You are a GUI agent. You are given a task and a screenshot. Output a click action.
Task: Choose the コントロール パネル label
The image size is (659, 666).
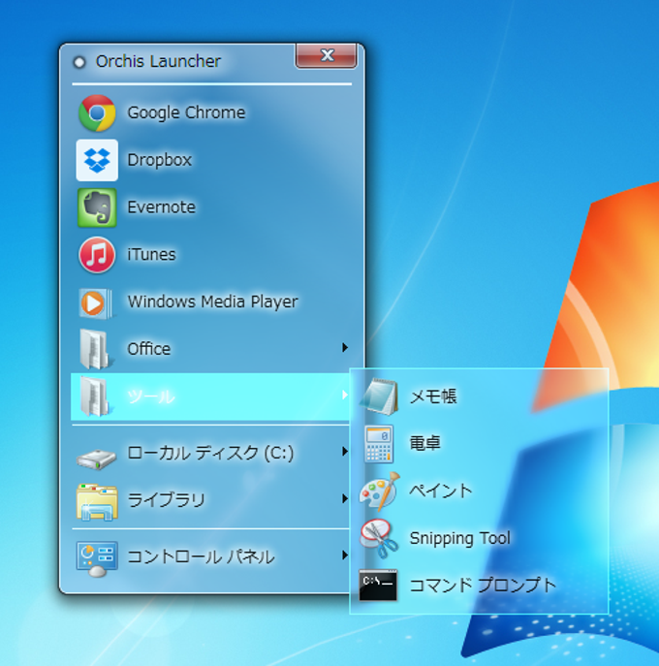pyautogui.click(x=202, y=556)
